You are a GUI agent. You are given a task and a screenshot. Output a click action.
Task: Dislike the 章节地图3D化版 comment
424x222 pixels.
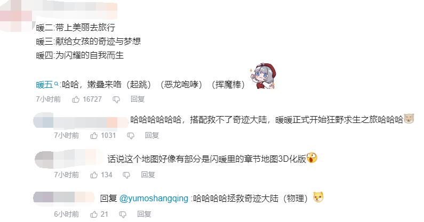pos(126,175)
